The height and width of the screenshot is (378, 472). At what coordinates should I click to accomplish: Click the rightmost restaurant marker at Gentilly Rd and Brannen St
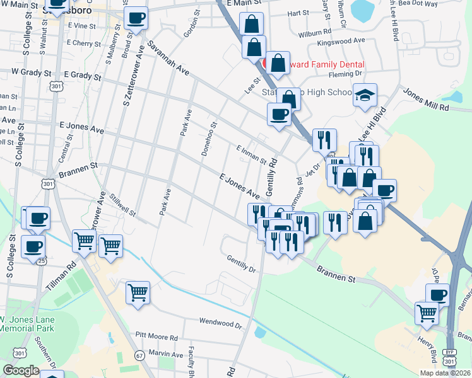point(292,243)
